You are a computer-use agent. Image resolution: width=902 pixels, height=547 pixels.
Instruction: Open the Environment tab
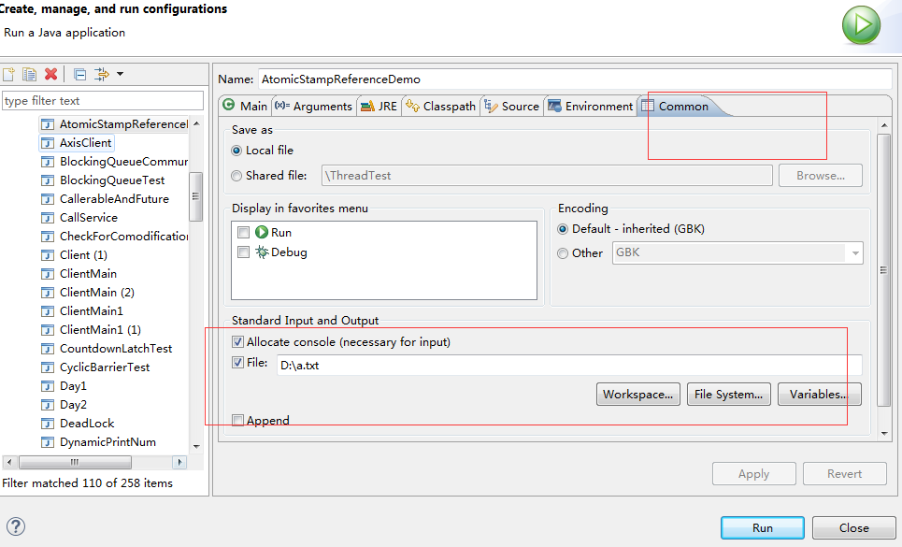pos(591,106)
